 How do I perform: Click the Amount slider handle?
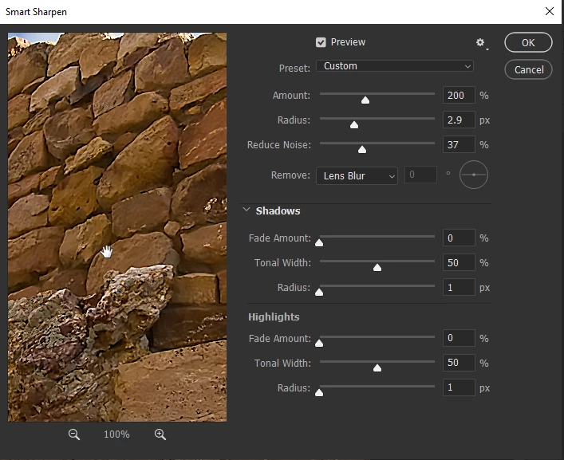pyautogui.click(x=365, y=100)
